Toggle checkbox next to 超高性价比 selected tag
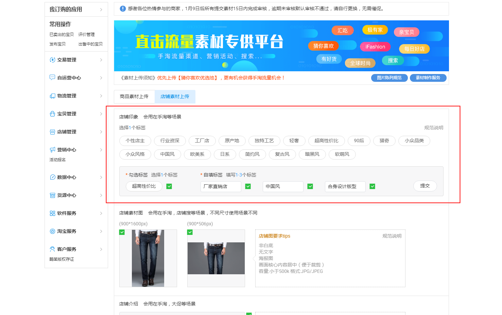The width and height of the screenshot is (502, 315). 169,186
